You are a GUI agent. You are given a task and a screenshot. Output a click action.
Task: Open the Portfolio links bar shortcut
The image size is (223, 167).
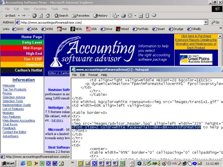[141, 29]
